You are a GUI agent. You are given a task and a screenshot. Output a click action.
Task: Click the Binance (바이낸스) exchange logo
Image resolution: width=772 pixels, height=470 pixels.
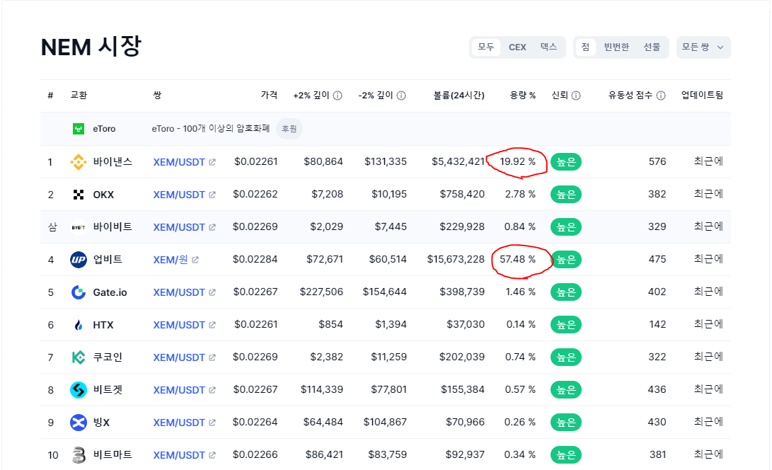click(x=79, y=161)
